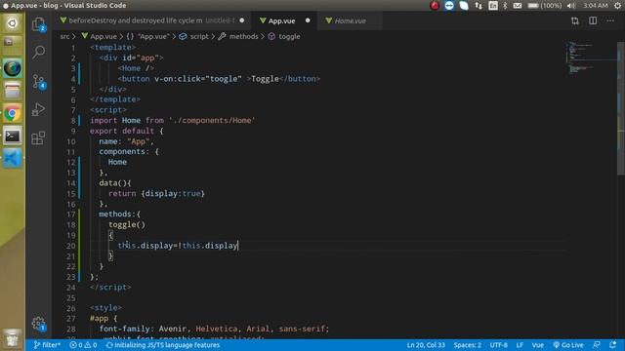The image size is (625, 351).
Task: Click "return {display:true}" code line
Action: (156, 194)
